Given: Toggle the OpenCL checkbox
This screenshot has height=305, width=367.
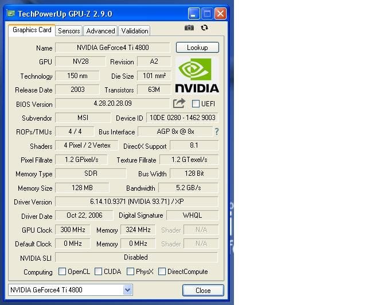Looking at the screenshot, I should 62,272.
